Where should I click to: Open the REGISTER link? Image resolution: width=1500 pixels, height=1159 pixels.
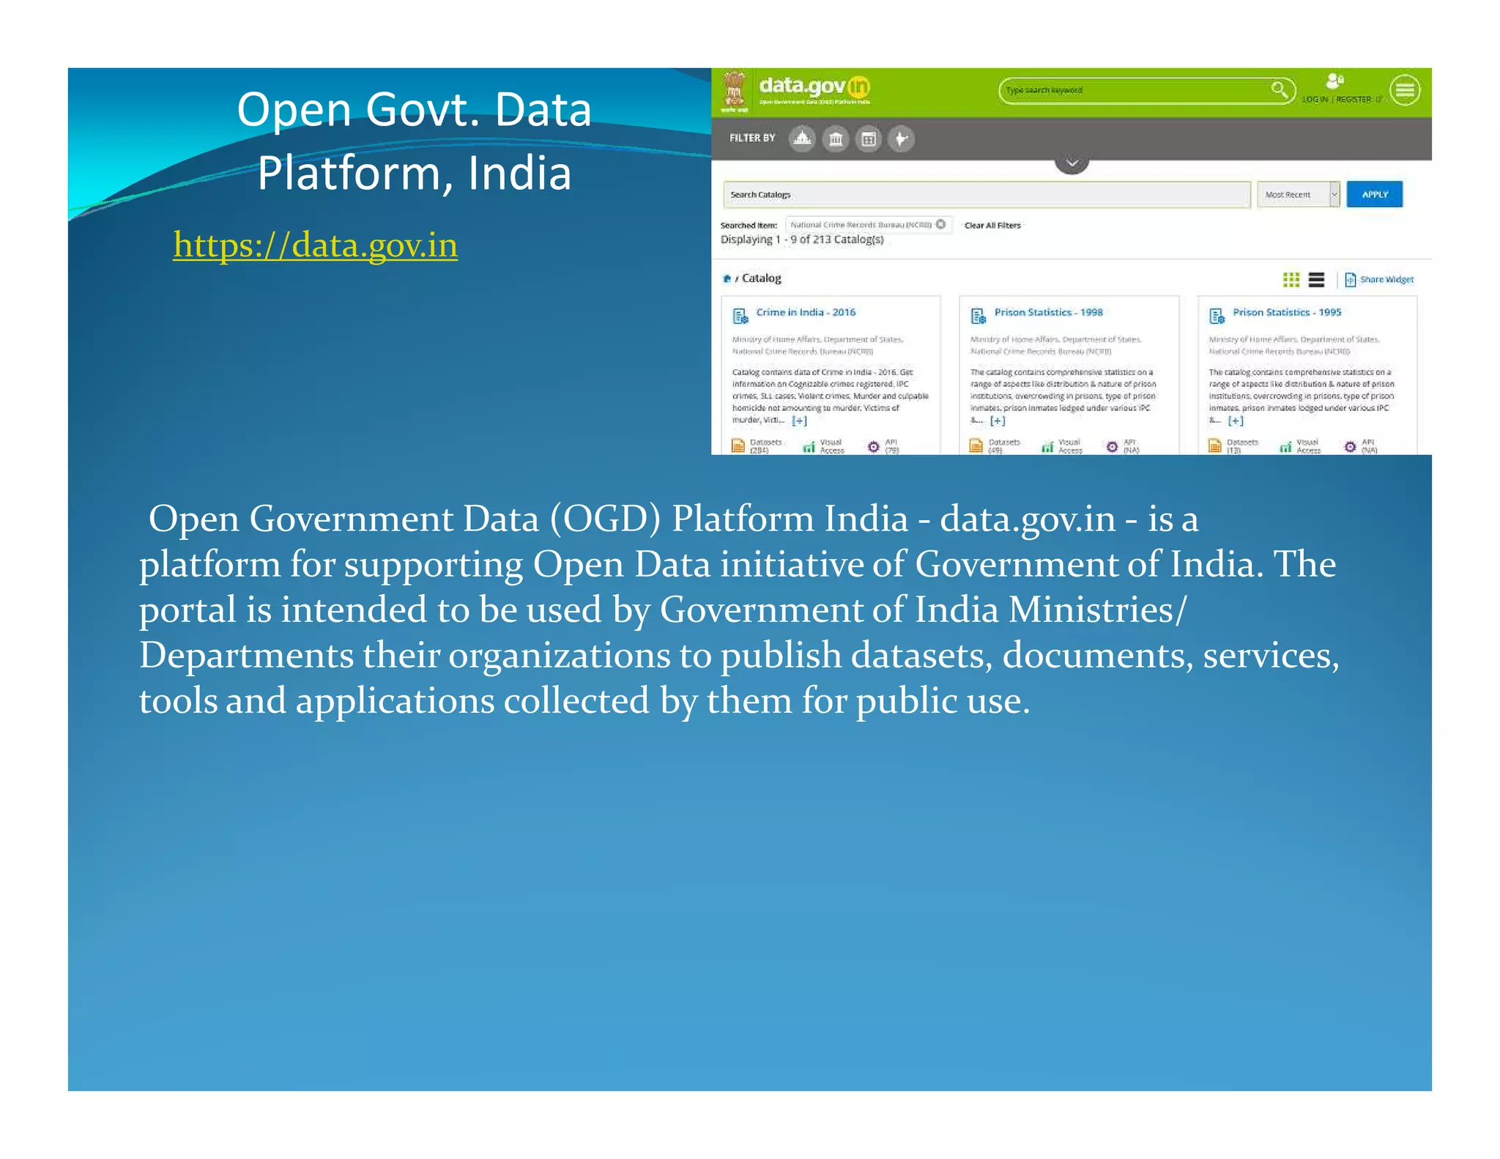click(x=1354, y=100)
